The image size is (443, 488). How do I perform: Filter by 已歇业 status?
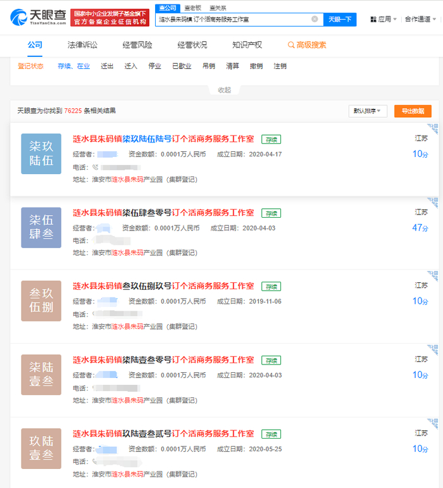[182, 66]
